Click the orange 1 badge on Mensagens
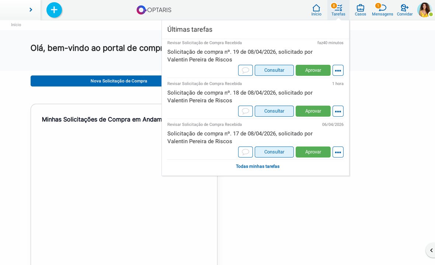 point(378,6)
